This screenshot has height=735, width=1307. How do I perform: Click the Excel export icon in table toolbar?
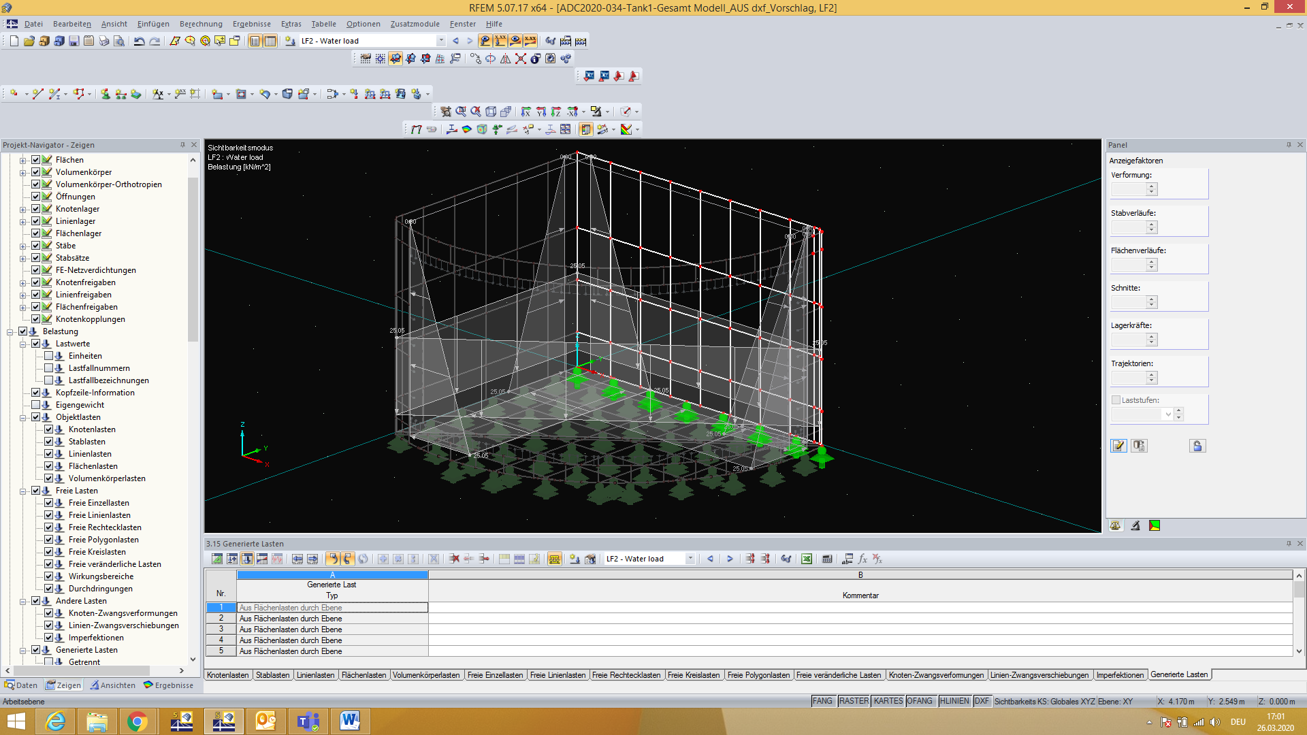tap(807, 559)
